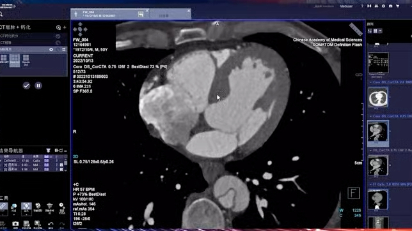Click the undo arrow in tools panel
Viewport: 412px width, 231px height.
click(x=51, y=223)
